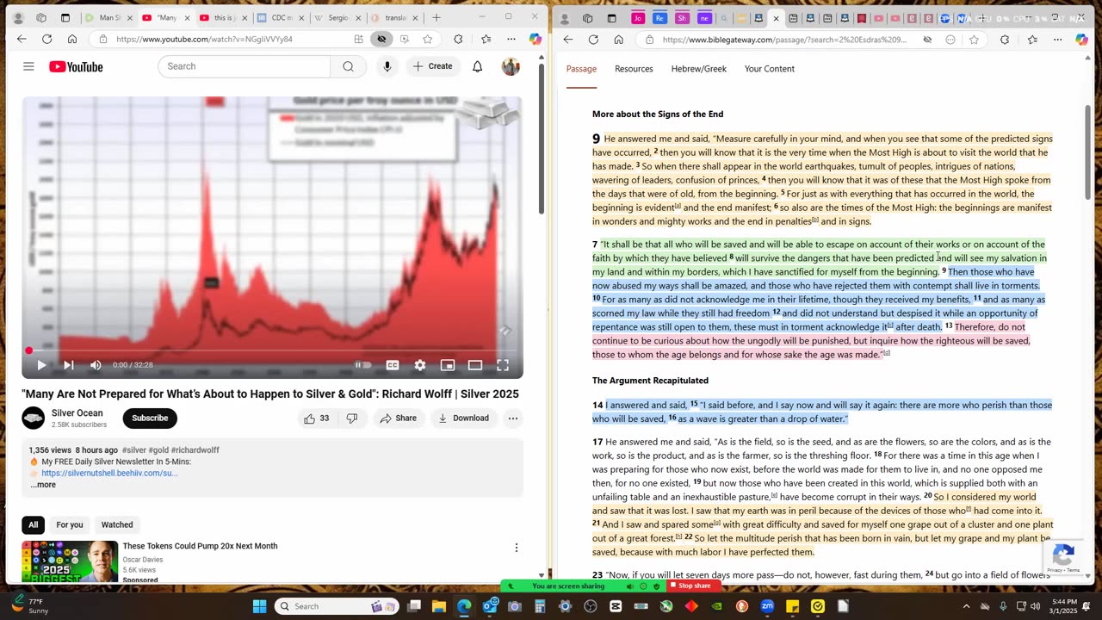Go back in BibleGateway browser window
Screen dimensions: 1102x620
(x=568, y=40)
